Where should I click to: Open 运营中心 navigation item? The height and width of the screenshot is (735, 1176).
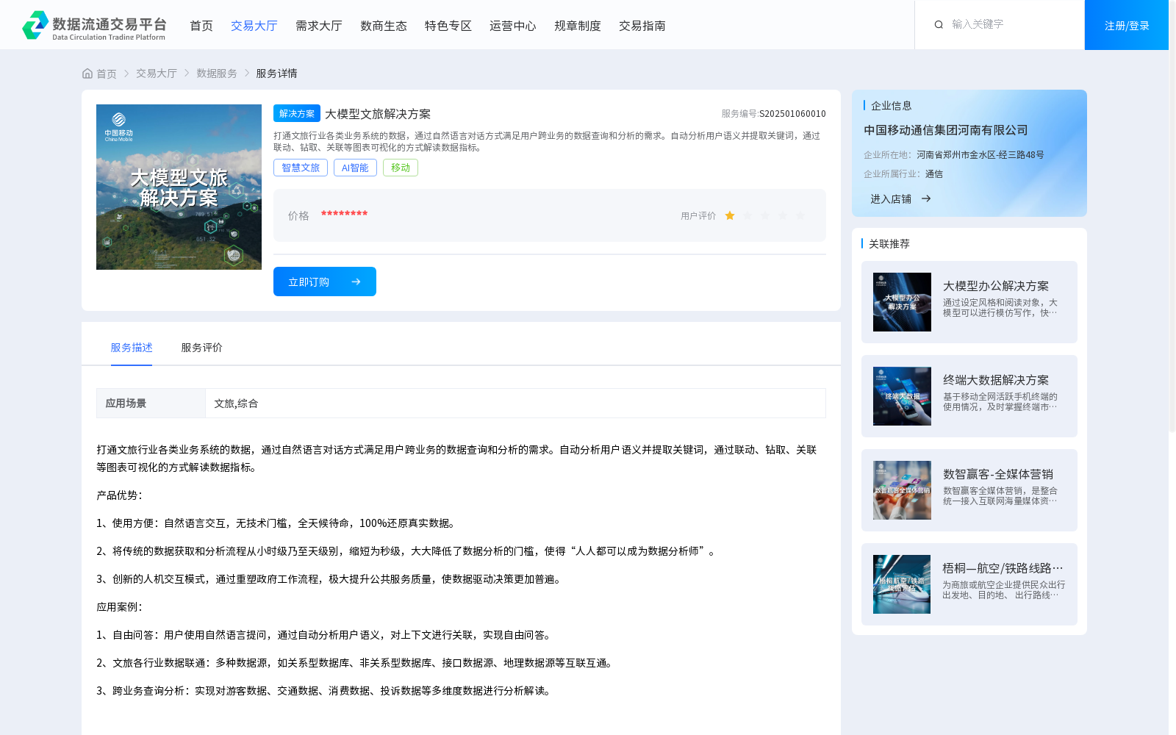click(x=513, y=26)
